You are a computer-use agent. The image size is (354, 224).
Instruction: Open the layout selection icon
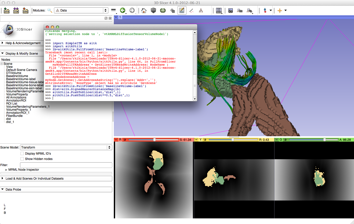(219, 10)
